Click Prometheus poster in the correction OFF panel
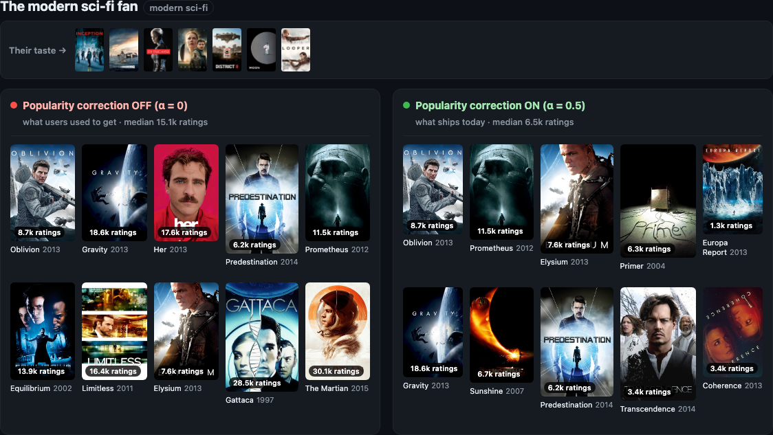Viewport: 773px width, 435px height. 337,192
